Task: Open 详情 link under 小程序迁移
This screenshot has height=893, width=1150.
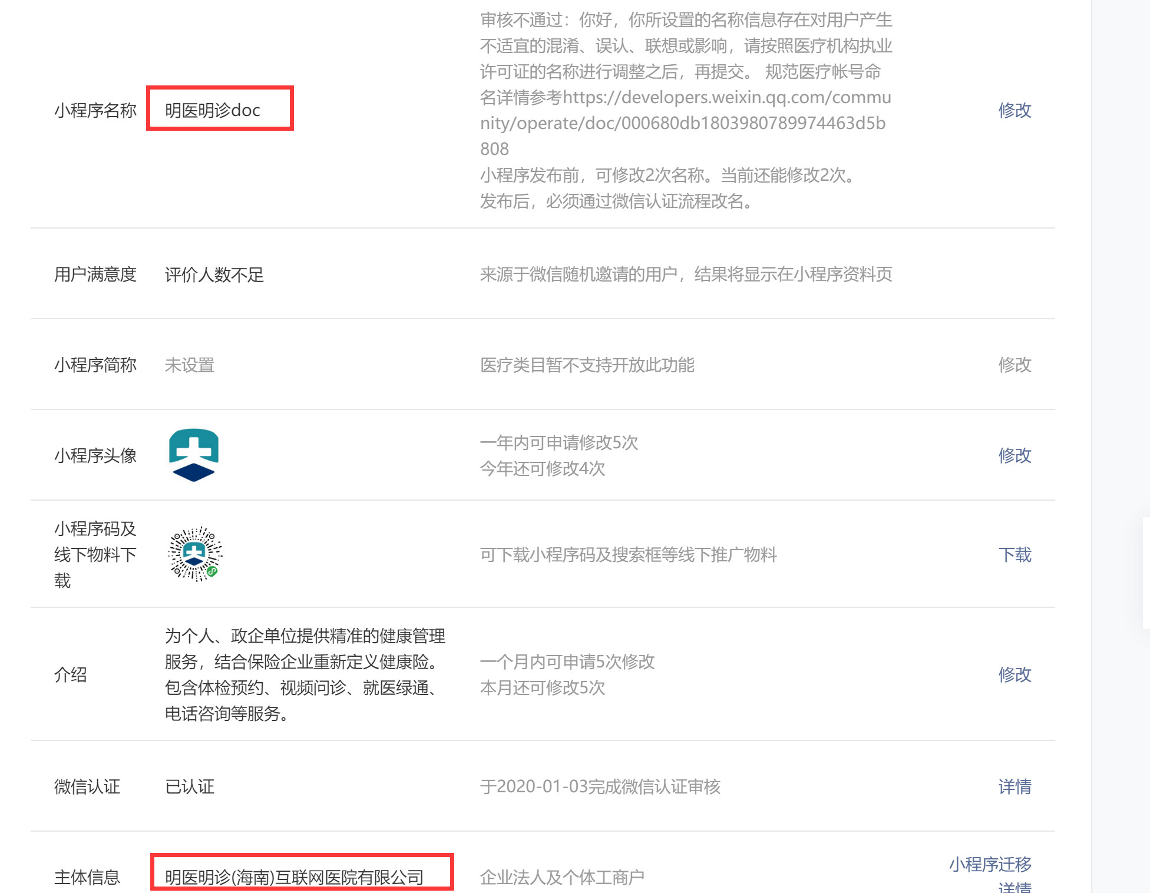Action: tap(1014, 887)
